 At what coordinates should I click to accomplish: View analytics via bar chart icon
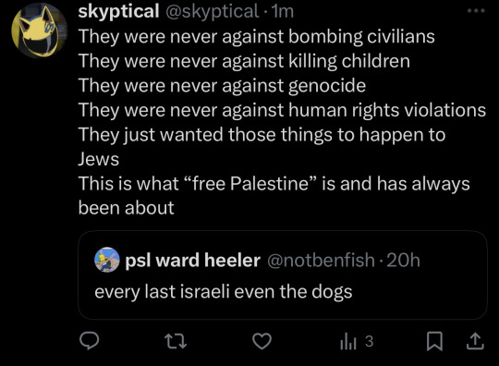point(347,341)
